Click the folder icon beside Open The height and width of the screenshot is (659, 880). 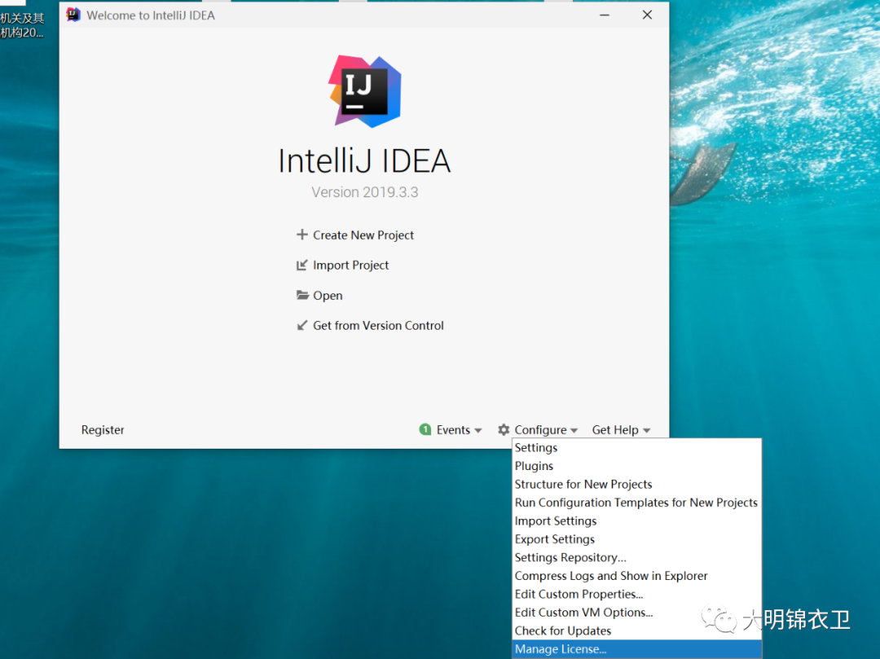(x=302, y=295)
